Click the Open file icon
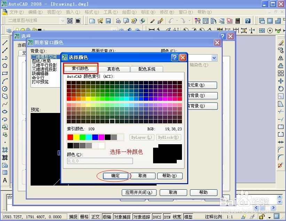Viewport: 286px width, 221px height. pos(100,21)
